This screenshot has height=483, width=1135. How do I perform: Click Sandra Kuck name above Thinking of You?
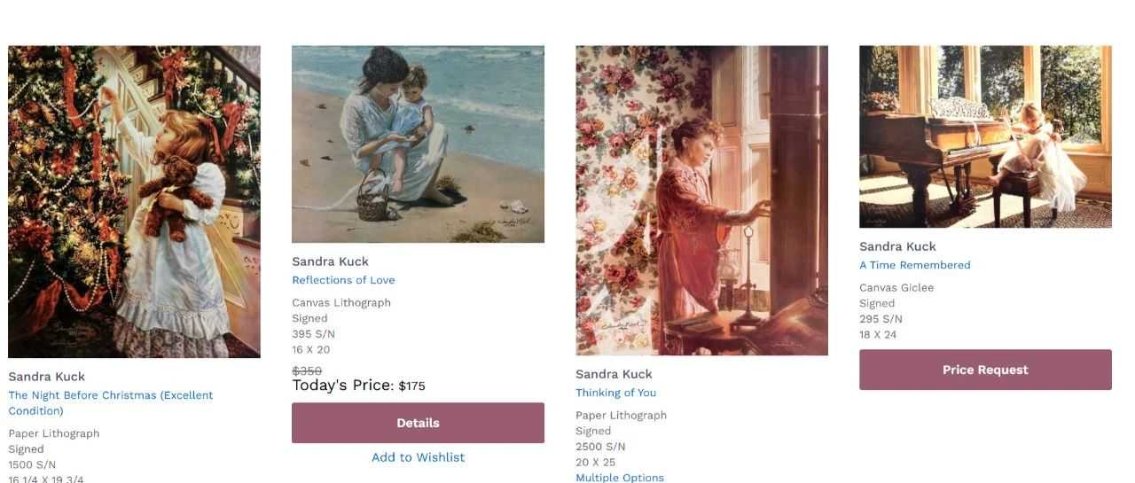[614, 374]
